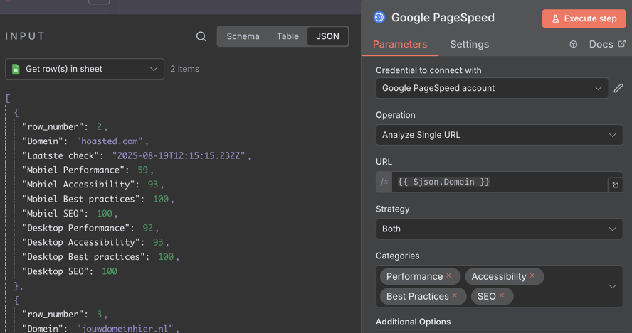Screen dimensions: 632x333
Task: Remove the Accessibility category tag
Action: pyautogui.click(x=532, y=276)
